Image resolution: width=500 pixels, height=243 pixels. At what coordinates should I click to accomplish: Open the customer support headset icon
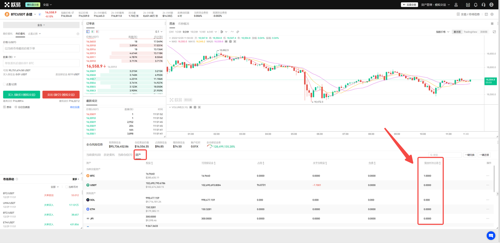(x=484, y=5)
